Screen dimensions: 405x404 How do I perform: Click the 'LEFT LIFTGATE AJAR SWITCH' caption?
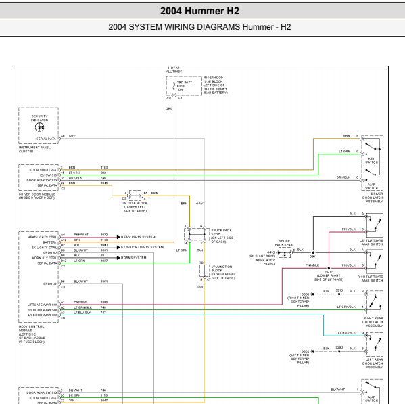point(371,242)
